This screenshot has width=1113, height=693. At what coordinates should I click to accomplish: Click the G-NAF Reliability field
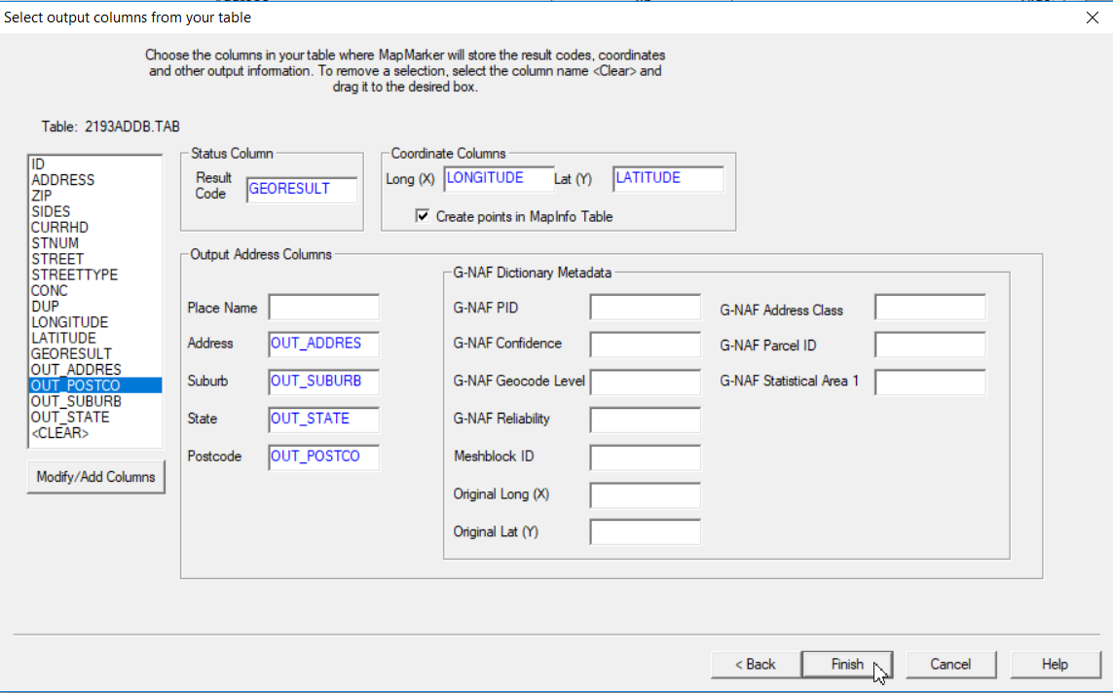click(x=646, y=419)
